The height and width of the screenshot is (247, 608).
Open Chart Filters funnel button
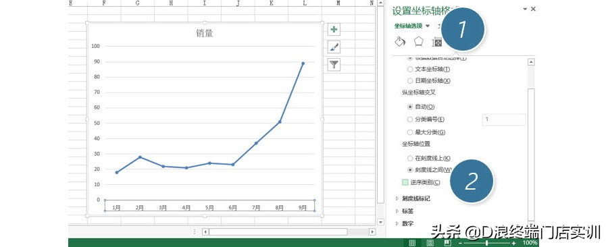(334, 64)
